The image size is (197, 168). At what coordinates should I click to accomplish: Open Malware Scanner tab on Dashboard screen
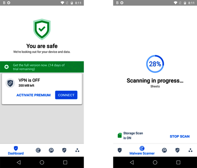(38, 150)
